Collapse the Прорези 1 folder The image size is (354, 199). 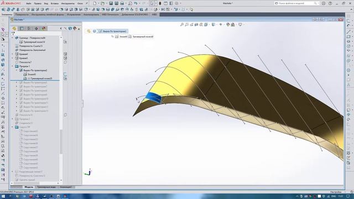click(12, 66)
